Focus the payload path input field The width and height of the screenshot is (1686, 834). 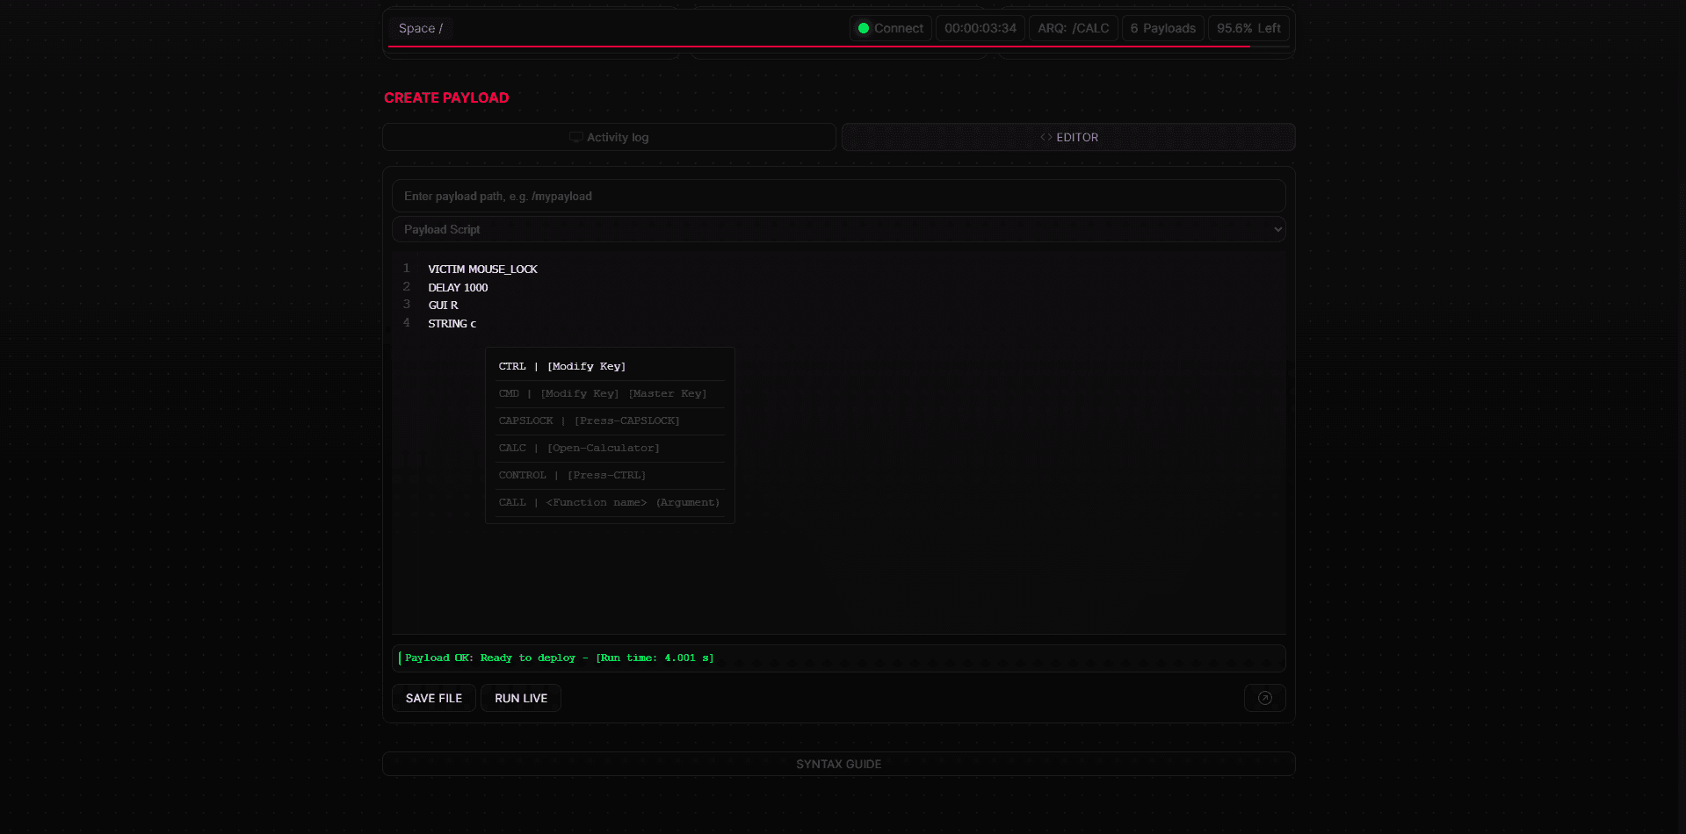click(838, 196)
